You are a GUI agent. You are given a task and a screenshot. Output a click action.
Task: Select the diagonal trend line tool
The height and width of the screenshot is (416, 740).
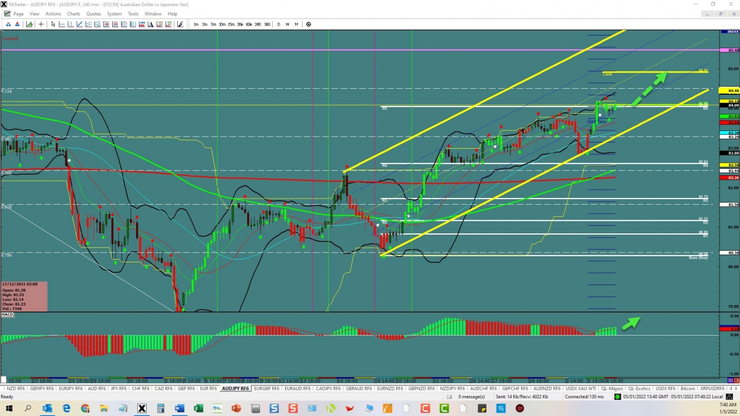tap(79, 24)
